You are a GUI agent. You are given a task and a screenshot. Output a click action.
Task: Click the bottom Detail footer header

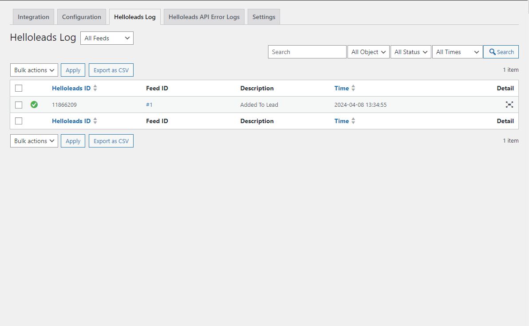tap(505, 121)
